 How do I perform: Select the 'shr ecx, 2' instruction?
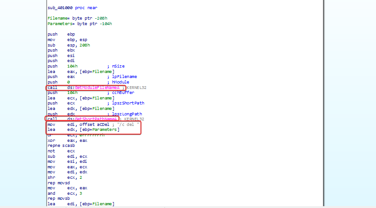tap(65, 177)
